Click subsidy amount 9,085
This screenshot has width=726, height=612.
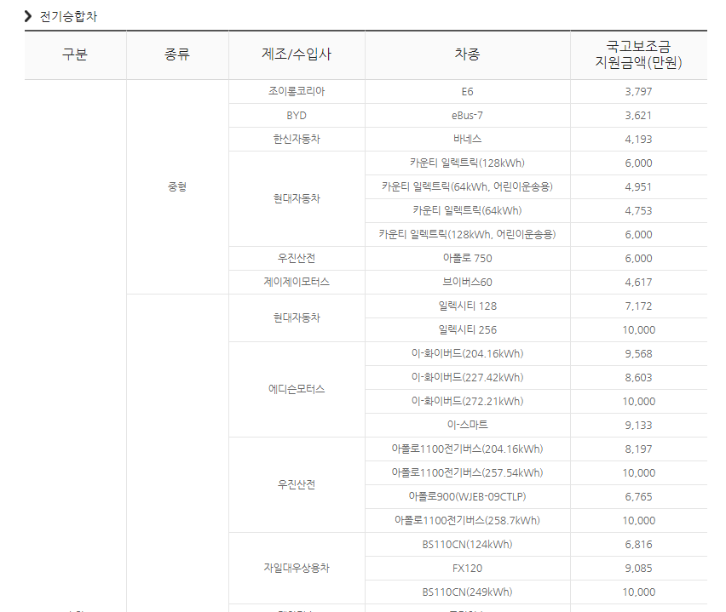[638, 568]
